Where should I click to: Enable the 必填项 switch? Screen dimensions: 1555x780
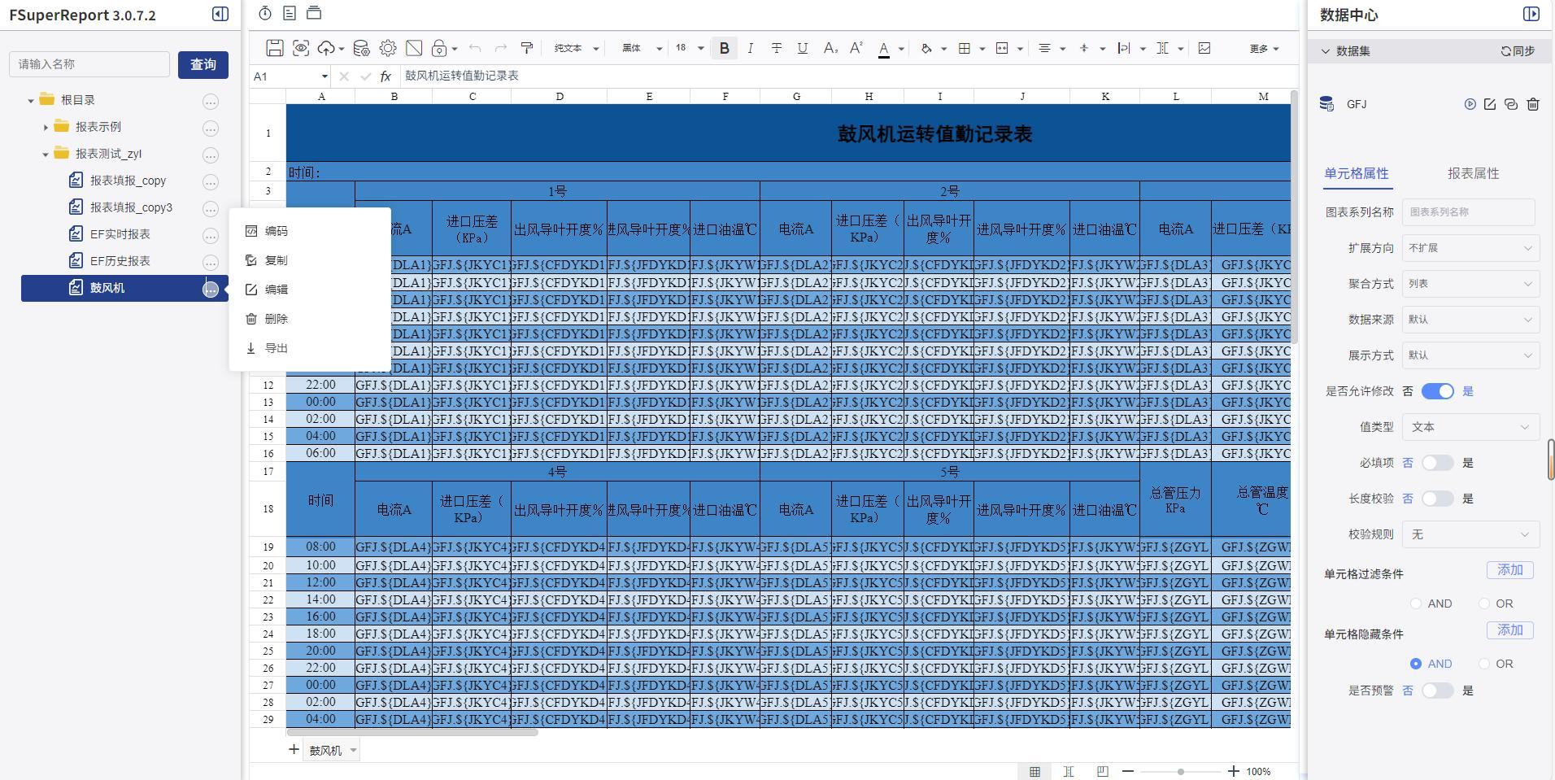tap(1437, 463)
